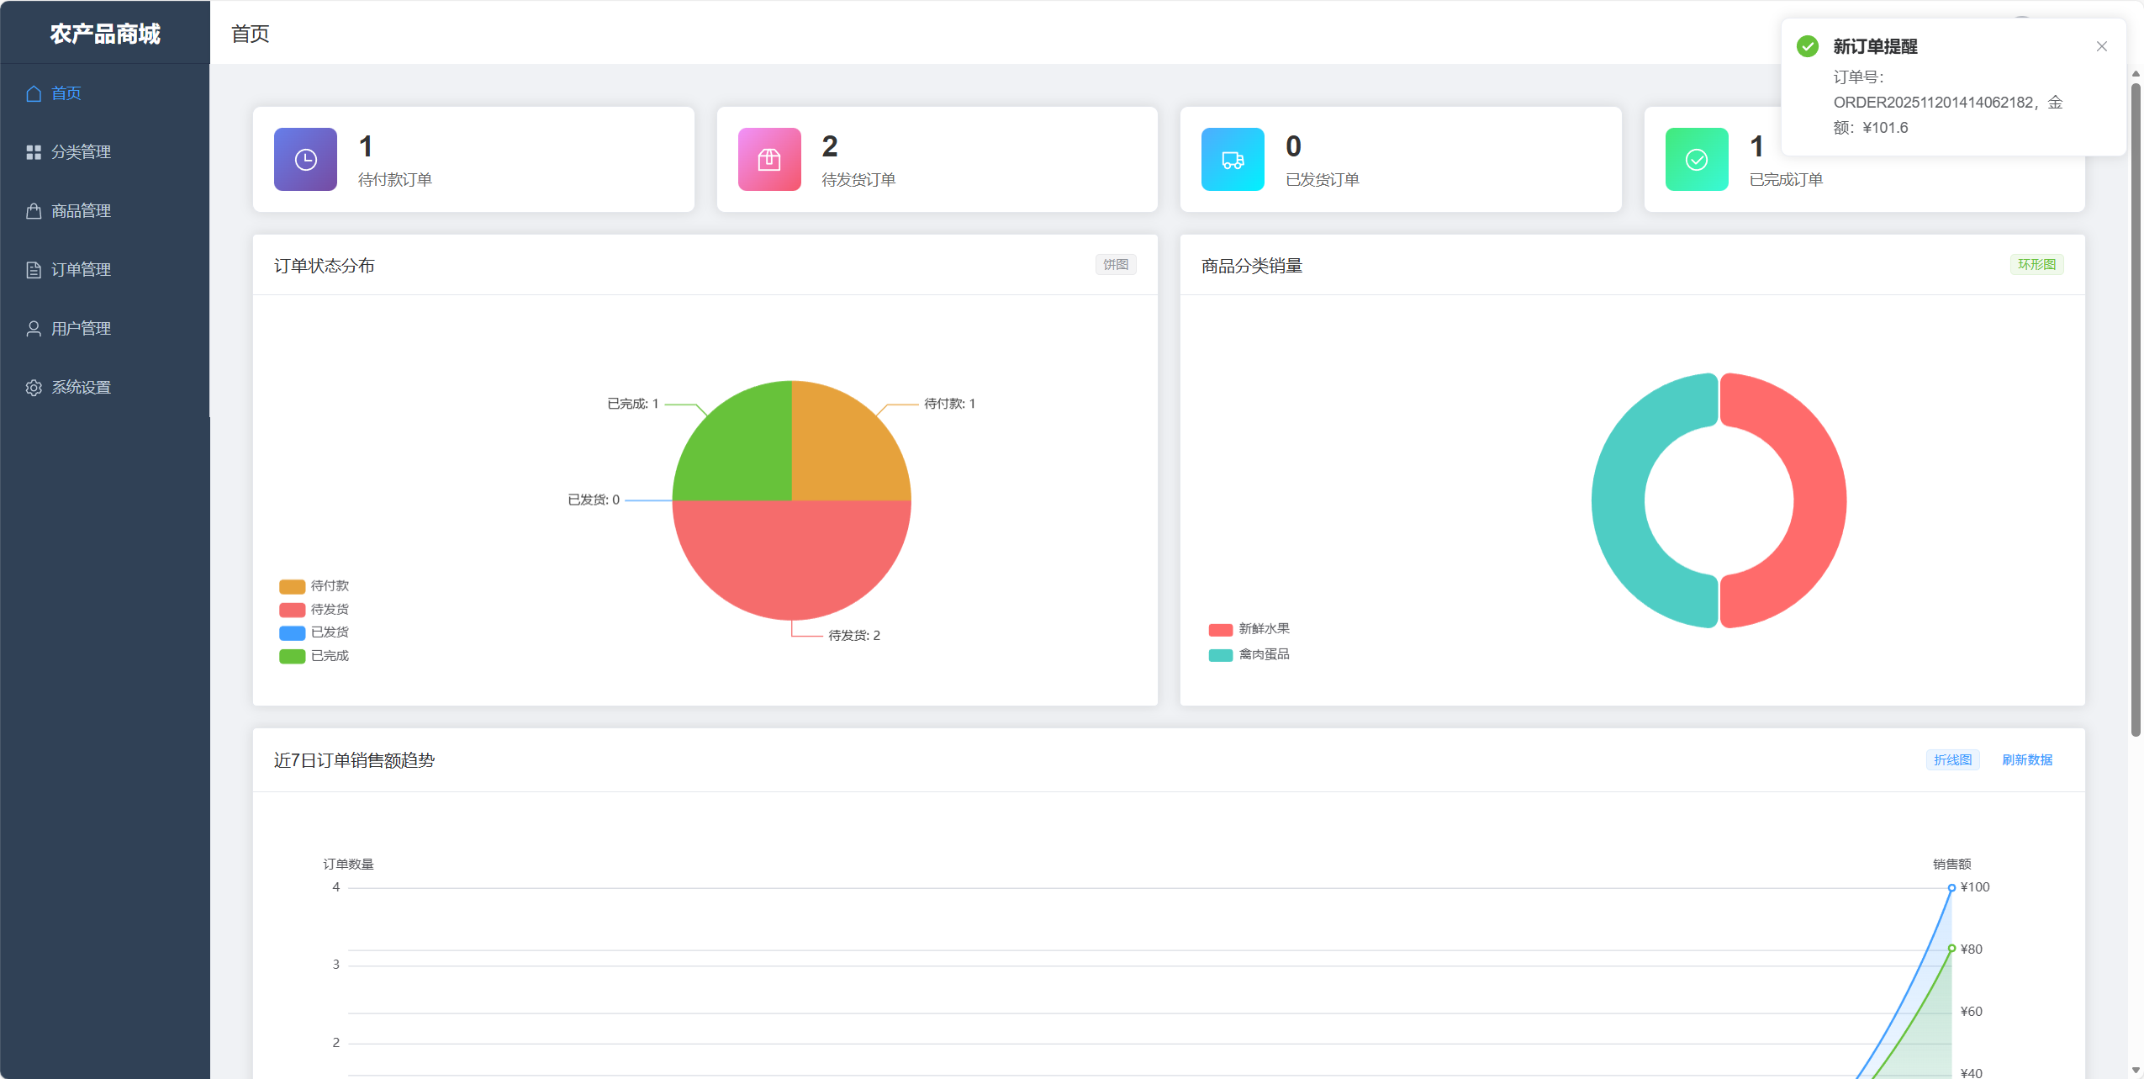Click the 系统设置 gear icon

pos(34,388)
